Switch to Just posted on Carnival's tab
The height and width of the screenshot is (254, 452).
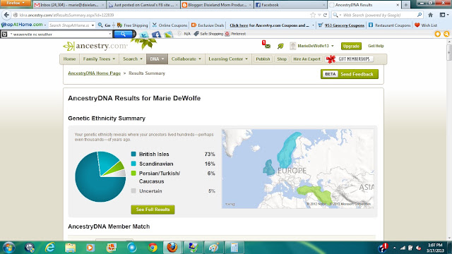(143, 5)
